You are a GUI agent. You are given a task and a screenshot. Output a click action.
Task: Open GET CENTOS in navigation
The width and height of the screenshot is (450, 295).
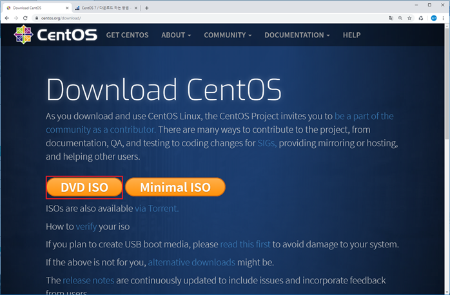click(x=128, y=35)
